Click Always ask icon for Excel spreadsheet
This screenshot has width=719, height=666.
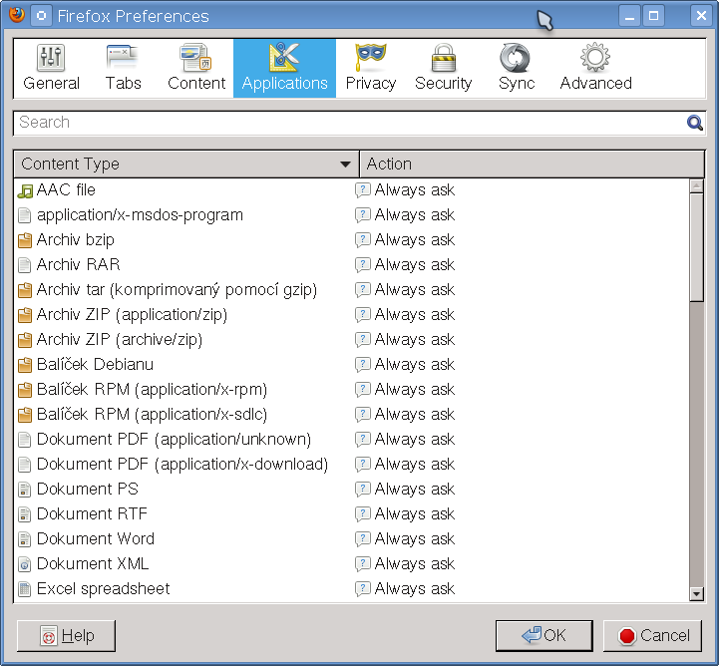click(363, 588)
